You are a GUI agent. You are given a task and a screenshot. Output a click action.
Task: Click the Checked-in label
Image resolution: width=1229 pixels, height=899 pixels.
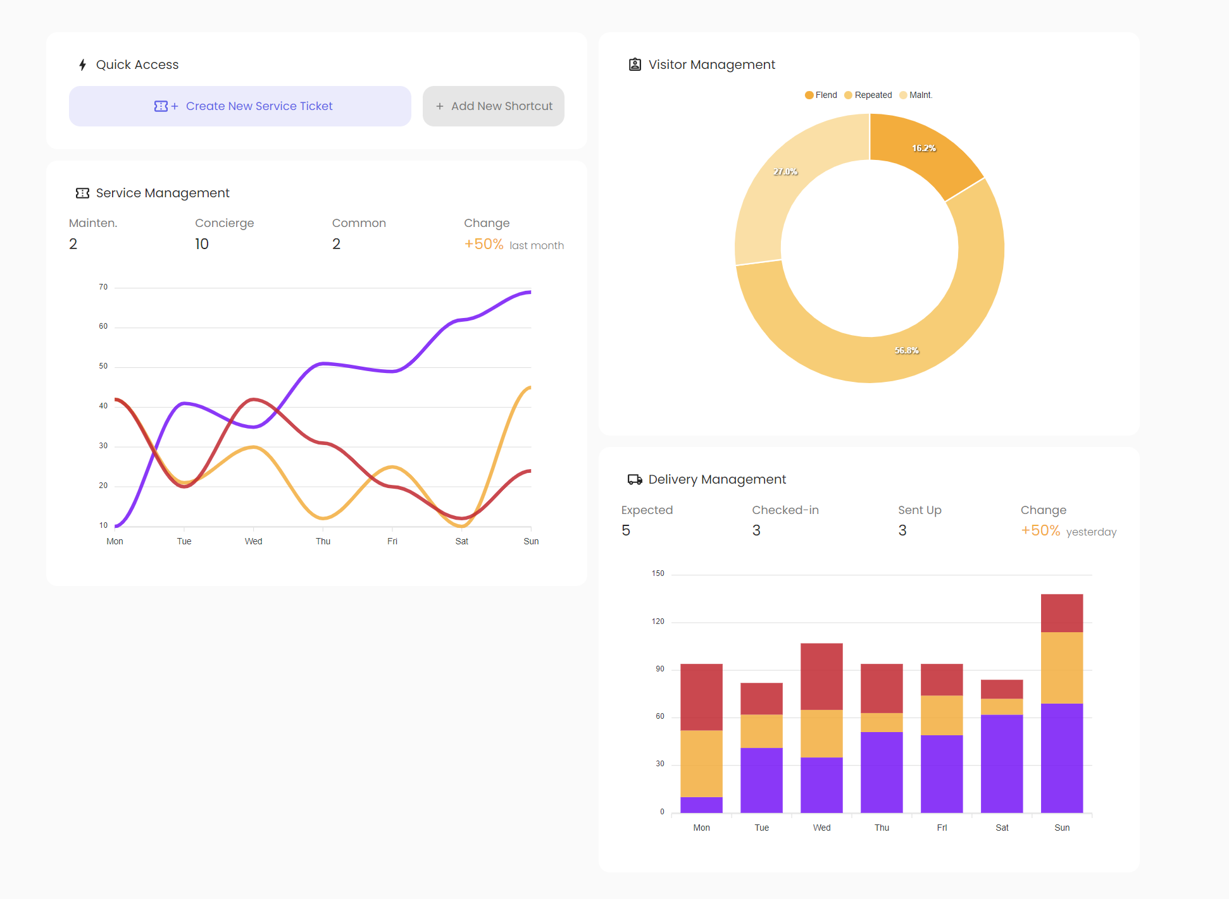(785, 510)
